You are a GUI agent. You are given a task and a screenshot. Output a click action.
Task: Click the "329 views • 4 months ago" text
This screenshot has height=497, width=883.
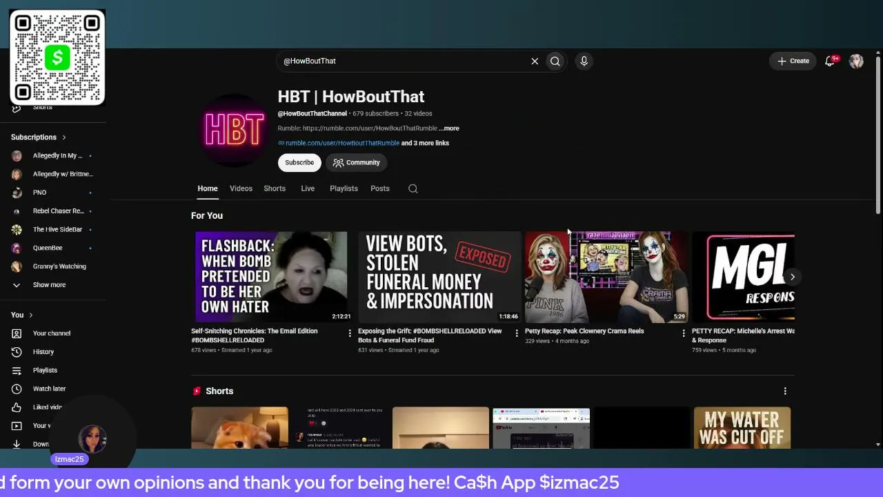tap(557, 341)
